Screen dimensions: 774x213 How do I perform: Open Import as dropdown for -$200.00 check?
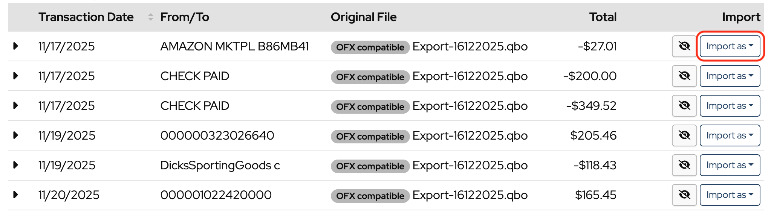(730, 76)
